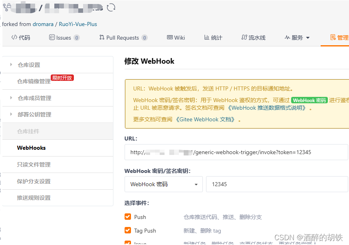This screenshot has width=349, height=245.
Task: Expand the 服务 menu in the navigation bar
Action: (296, 37)
